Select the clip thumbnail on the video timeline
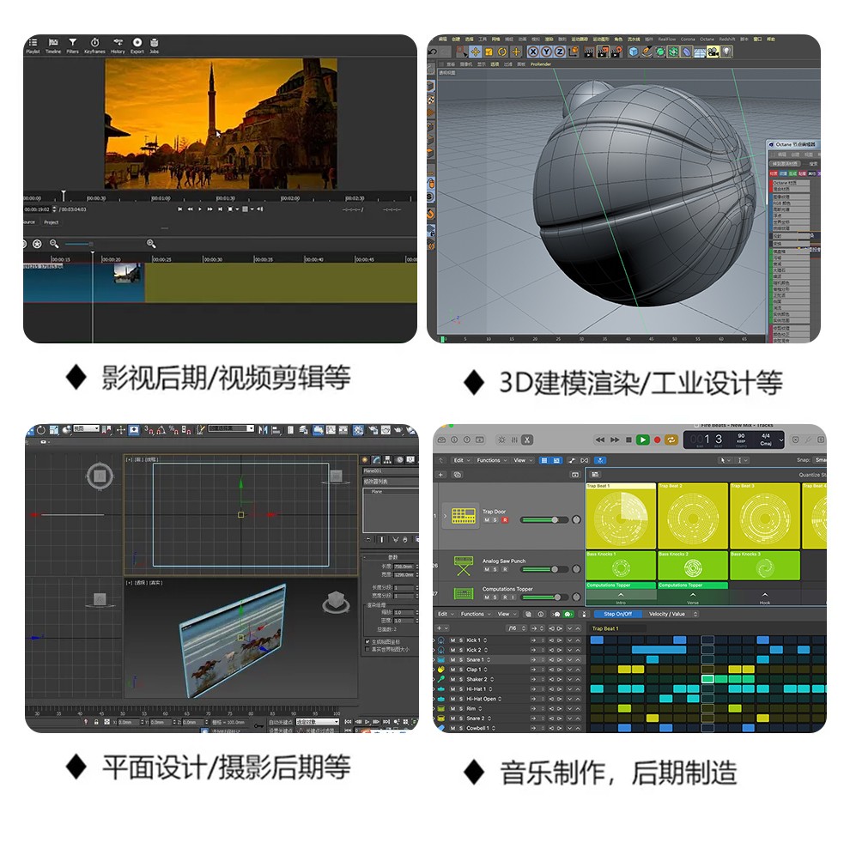 [x=127, y=274]
